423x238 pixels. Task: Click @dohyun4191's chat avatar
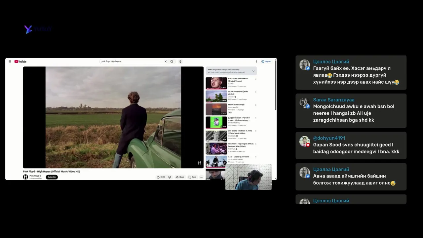coord(304,141)
